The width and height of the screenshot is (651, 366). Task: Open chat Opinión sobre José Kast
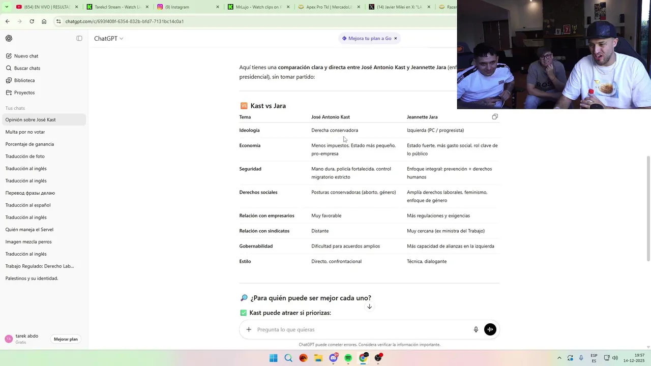click(44, 120)
